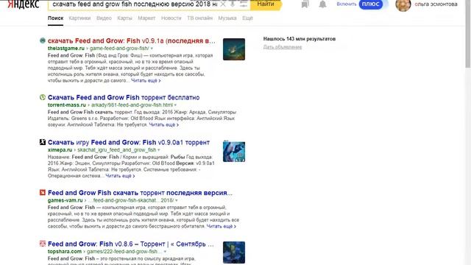This screenshot has height=265, width=471.
Task: Open Скачать Feed and Grow Fish торрент бесплатно
Action: click(x=124, y=97)
